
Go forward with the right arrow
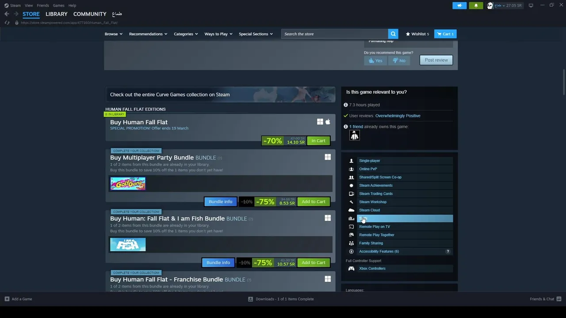pyautogui.click(x=16, y=14)
